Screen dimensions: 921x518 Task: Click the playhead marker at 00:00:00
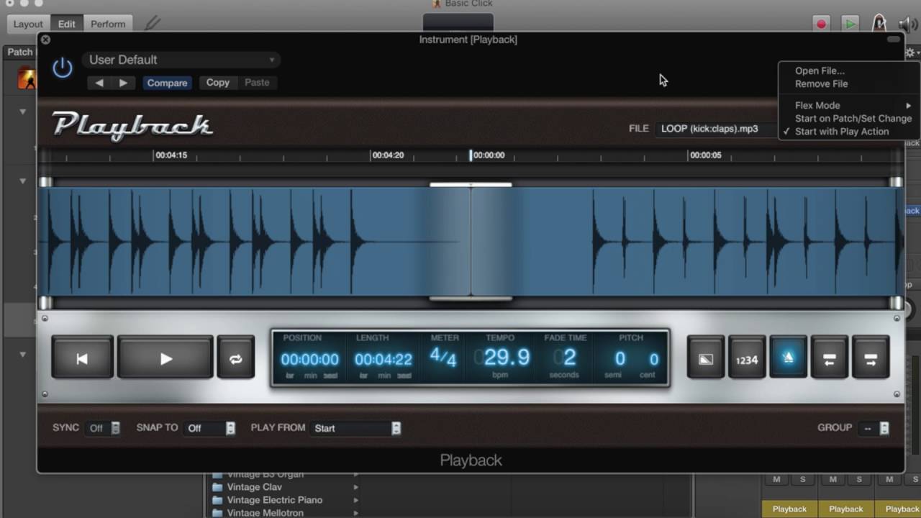(471, 155)
